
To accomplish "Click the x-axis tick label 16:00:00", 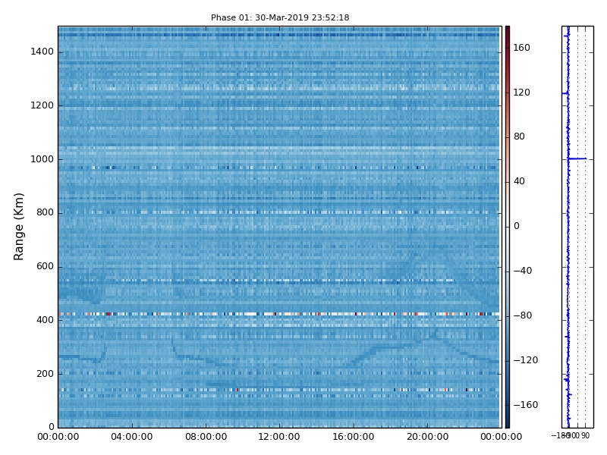I will 354,438.
